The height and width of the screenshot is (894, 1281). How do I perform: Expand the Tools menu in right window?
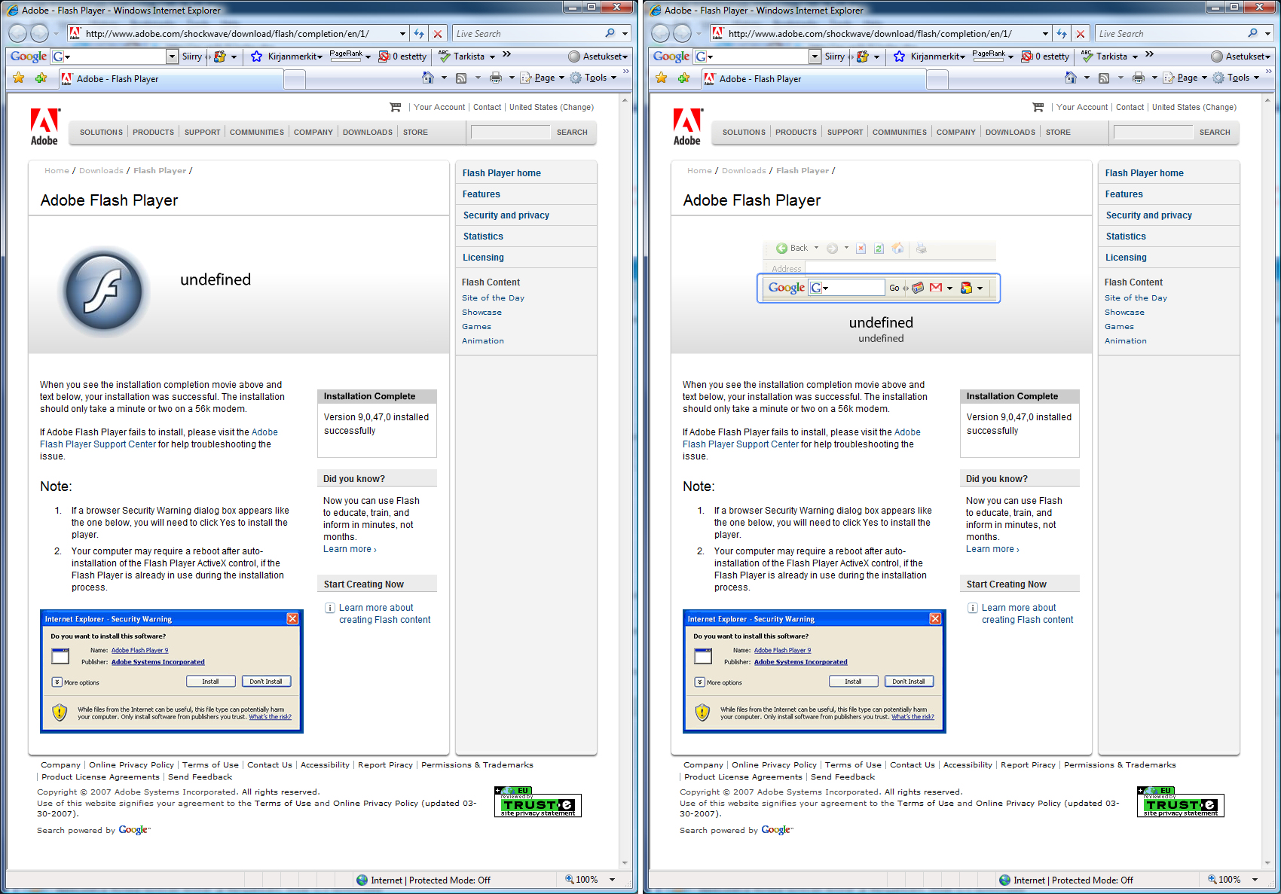click(1237, 78)
